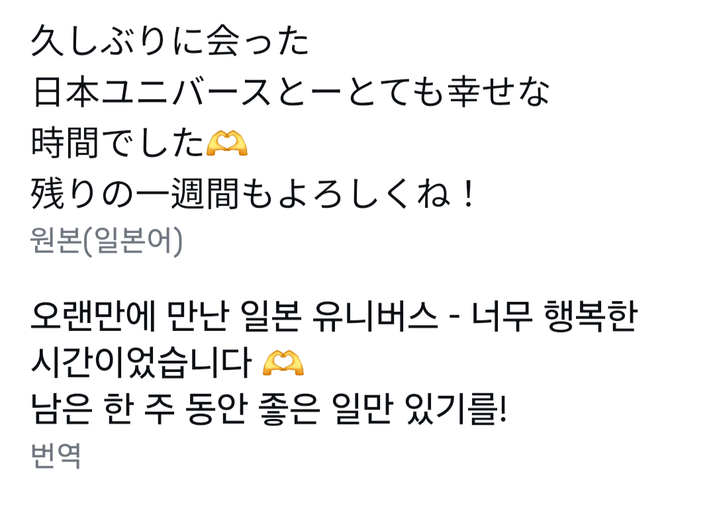Screen dimensions: 715x519
Task: Click the heart hands emoji after 時間でした
Action: point(227,143)
